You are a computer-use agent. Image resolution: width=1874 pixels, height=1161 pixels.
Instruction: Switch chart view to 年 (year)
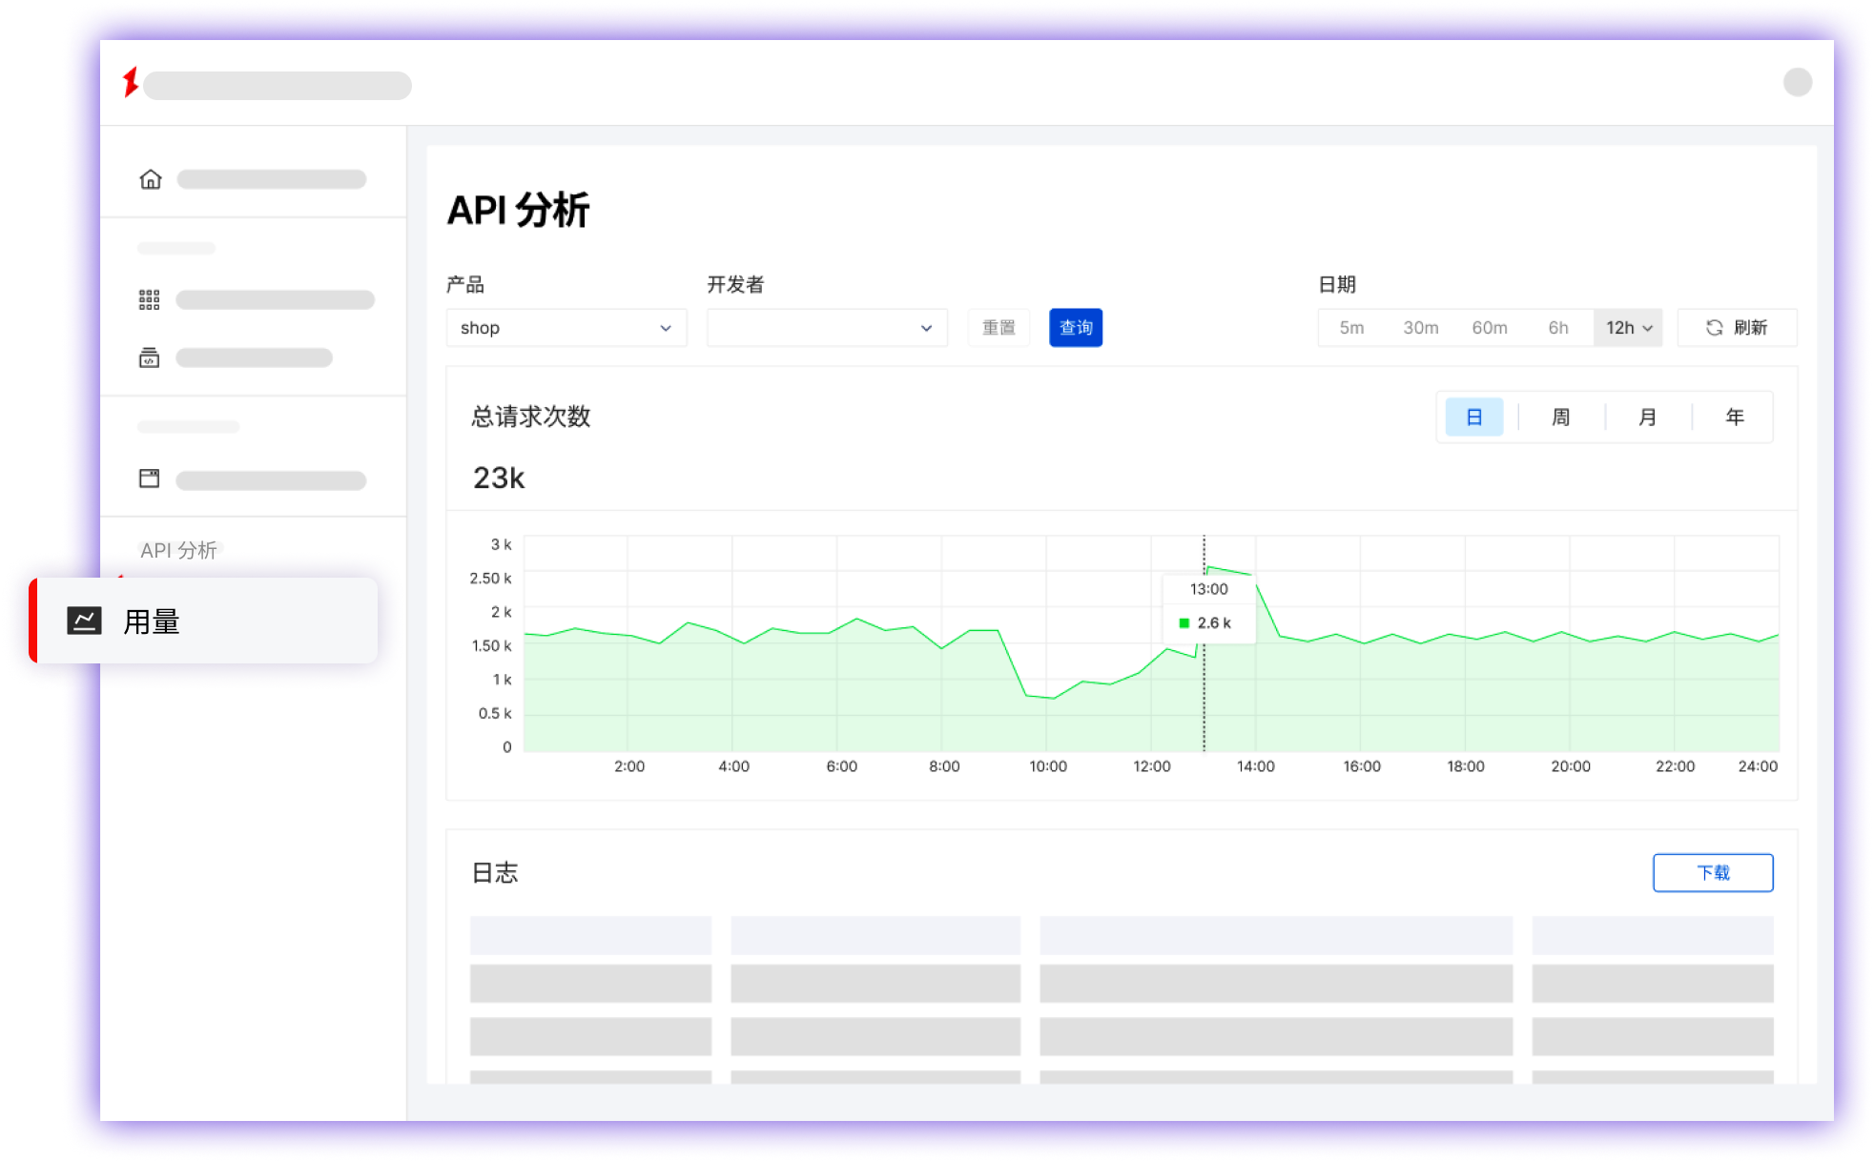coord(1735,417)
